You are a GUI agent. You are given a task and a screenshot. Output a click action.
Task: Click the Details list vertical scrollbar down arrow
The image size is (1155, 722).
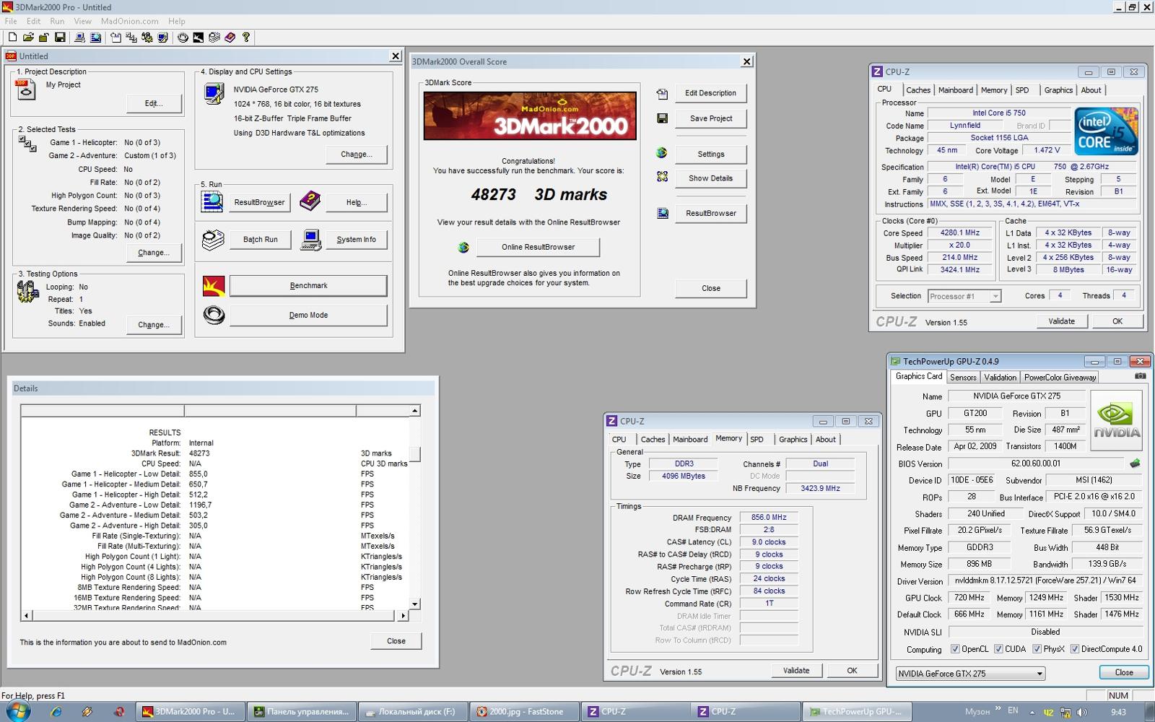coord(414,604)
